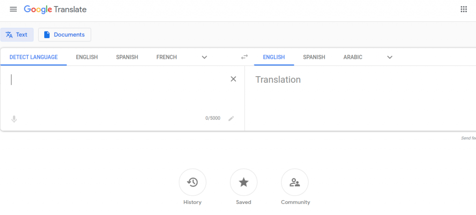The image size is (476, 215).
Task: Select French as source language
Action: click(167, 57)
